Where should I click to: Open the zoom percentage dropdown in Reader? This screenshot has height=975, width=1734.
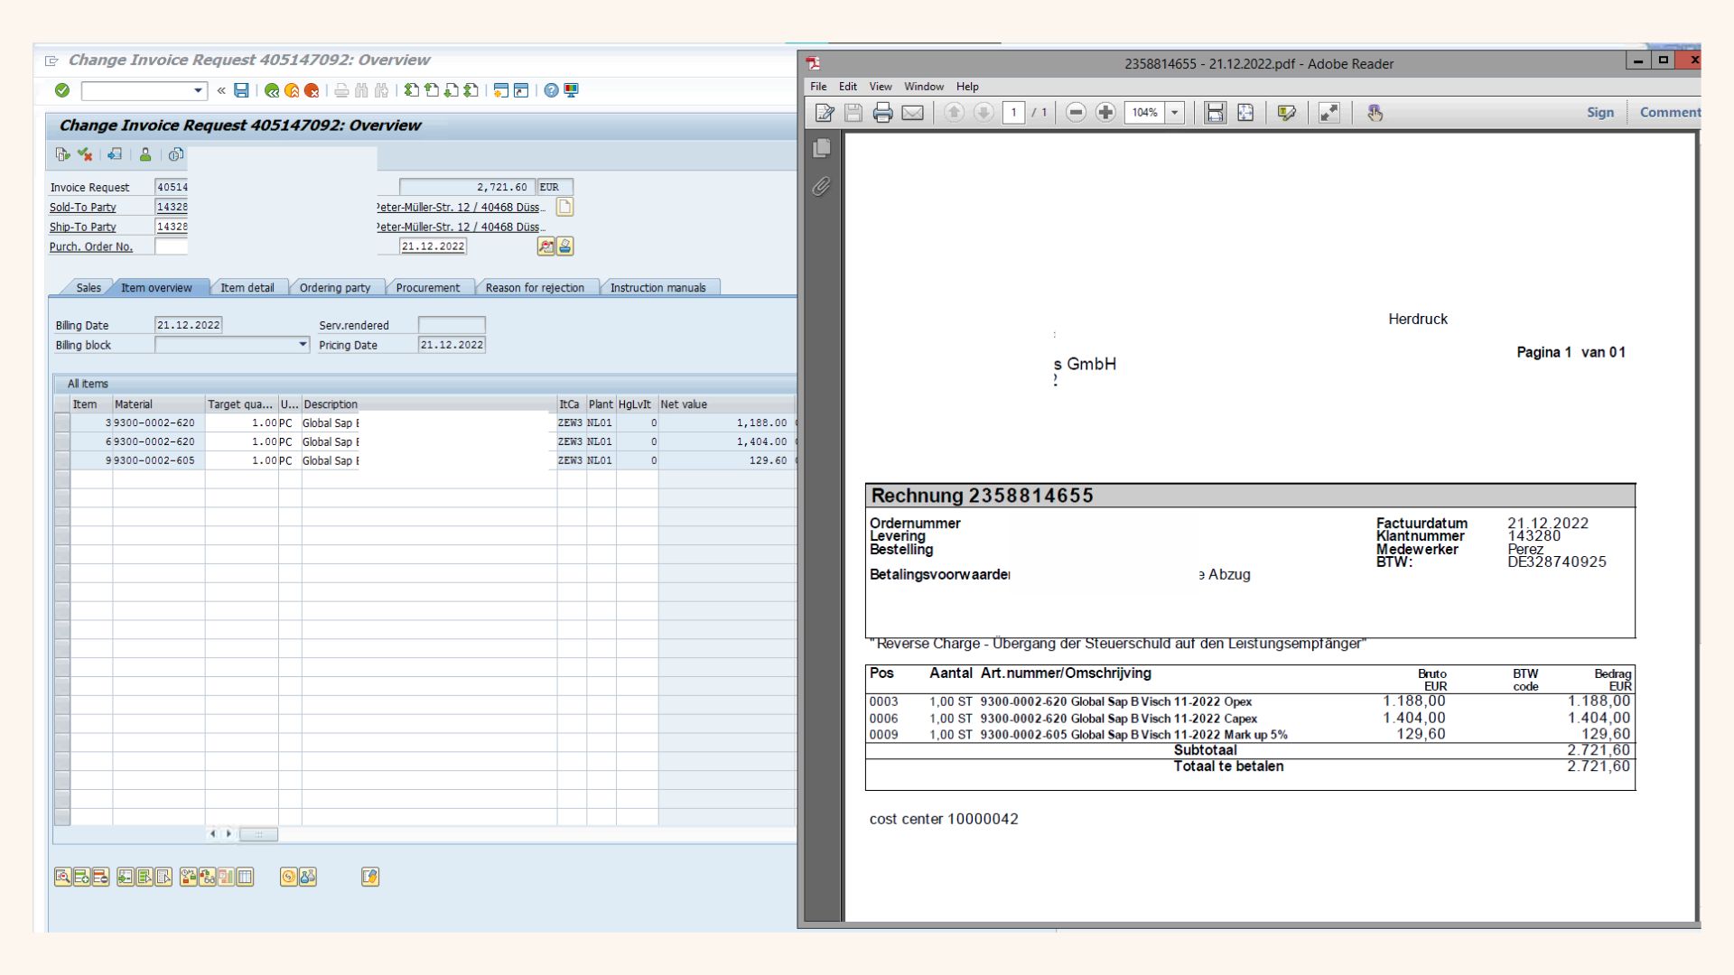(x=1175, y=113)
